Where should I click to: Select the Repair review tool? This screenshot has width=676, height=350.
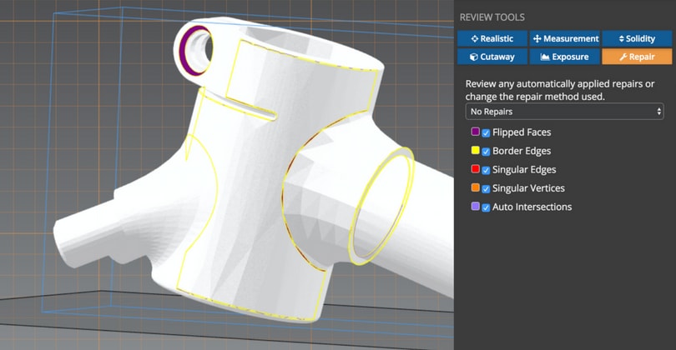(x=637, y=57)
